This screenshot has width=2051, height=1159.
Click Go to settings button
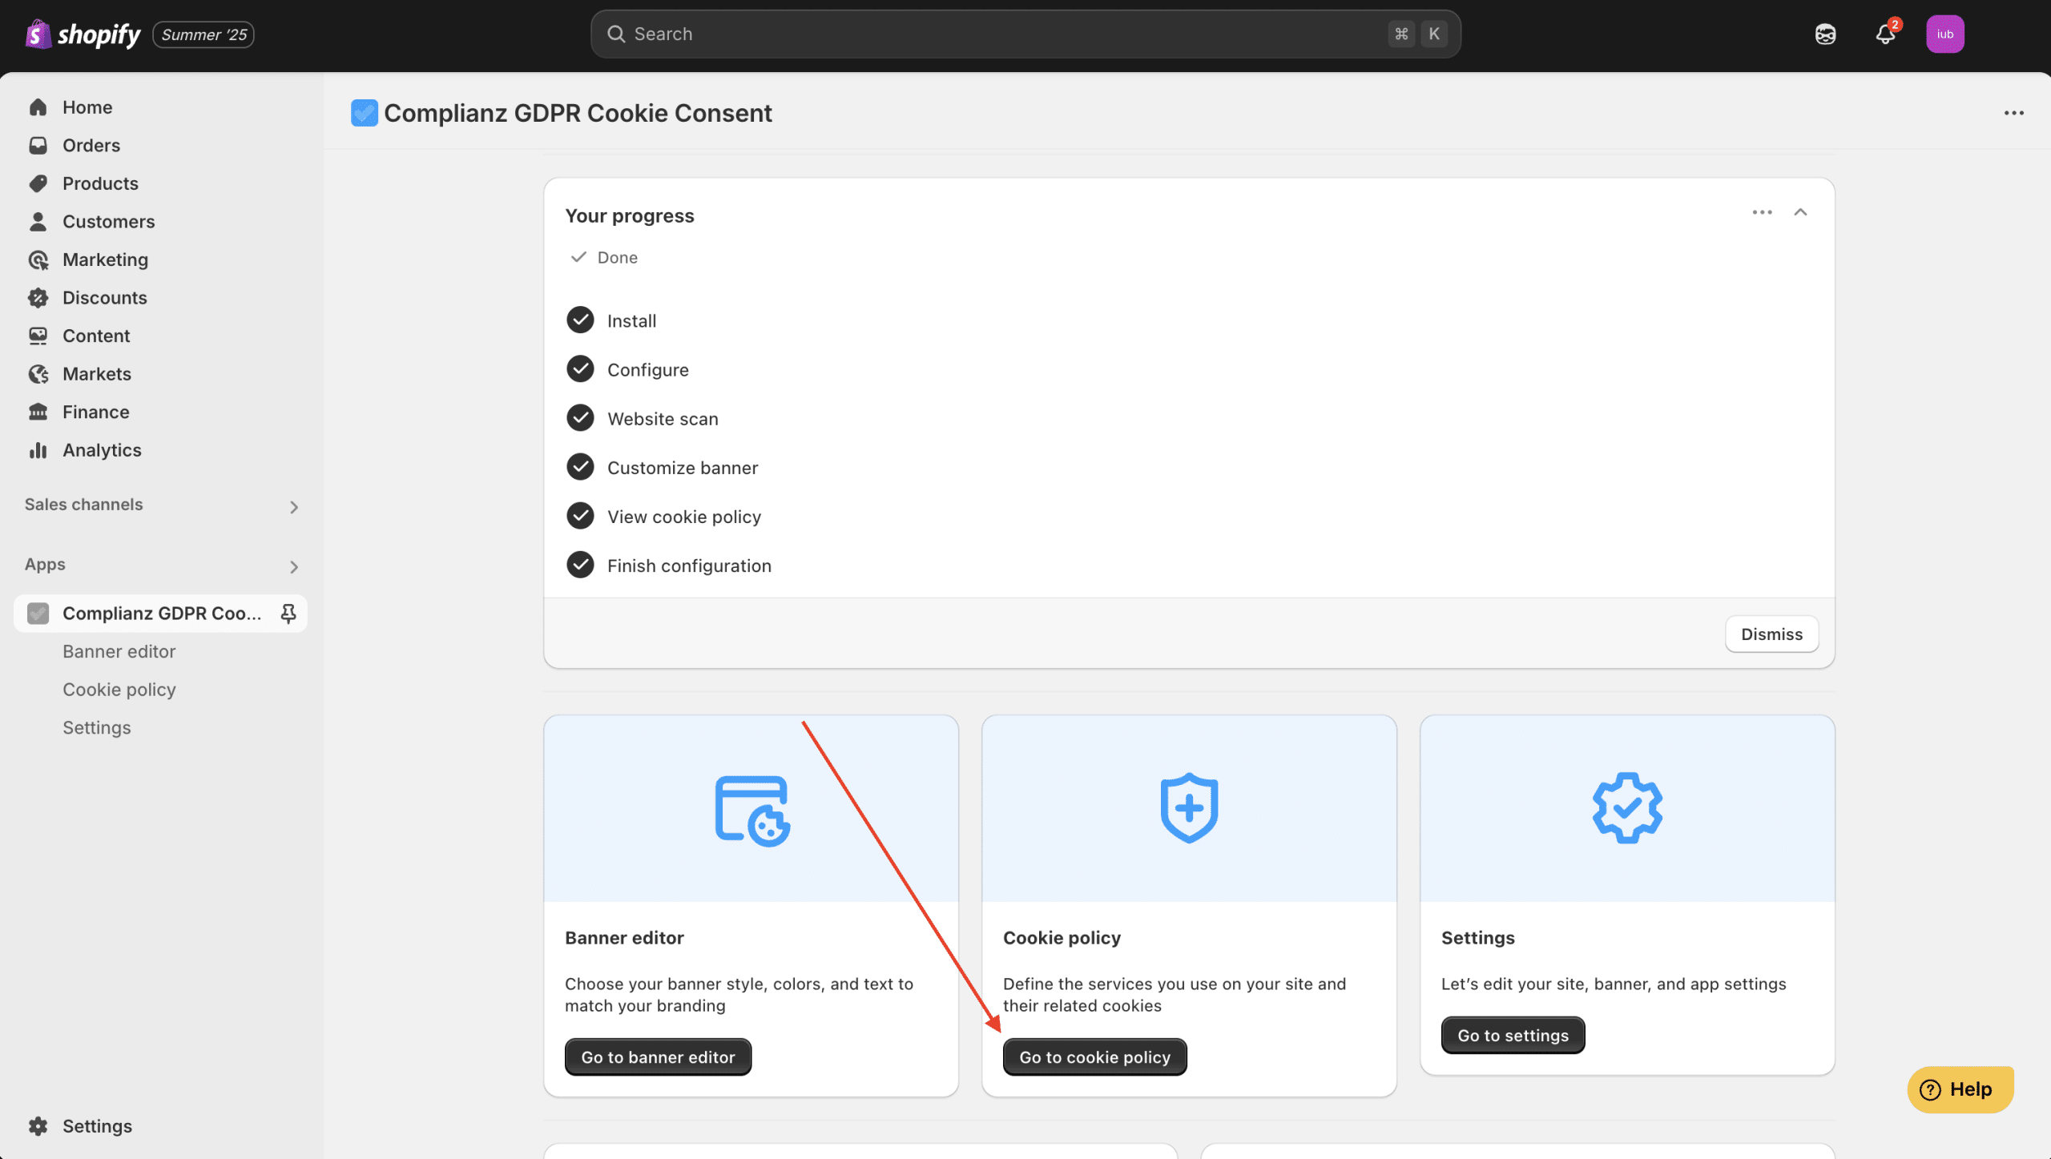tap(1513, 1036)
